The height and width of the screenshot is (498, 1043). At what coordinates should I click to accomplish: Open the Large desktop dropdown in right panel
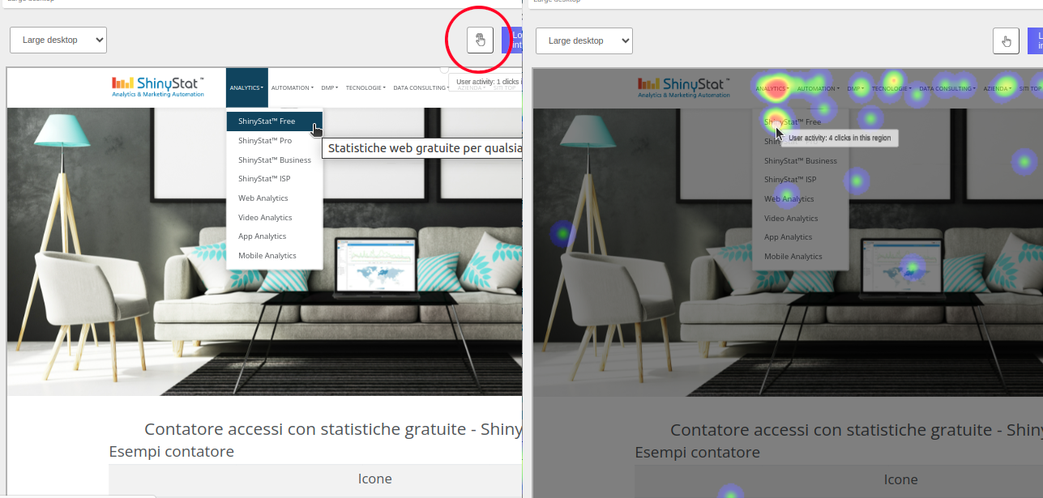[584, 40]
